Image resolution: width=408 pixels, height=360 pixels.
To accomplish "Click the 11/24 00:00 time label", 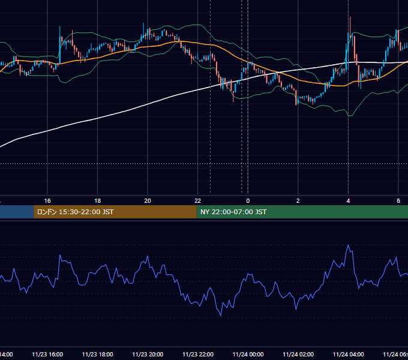I will (x=248, y=354).
